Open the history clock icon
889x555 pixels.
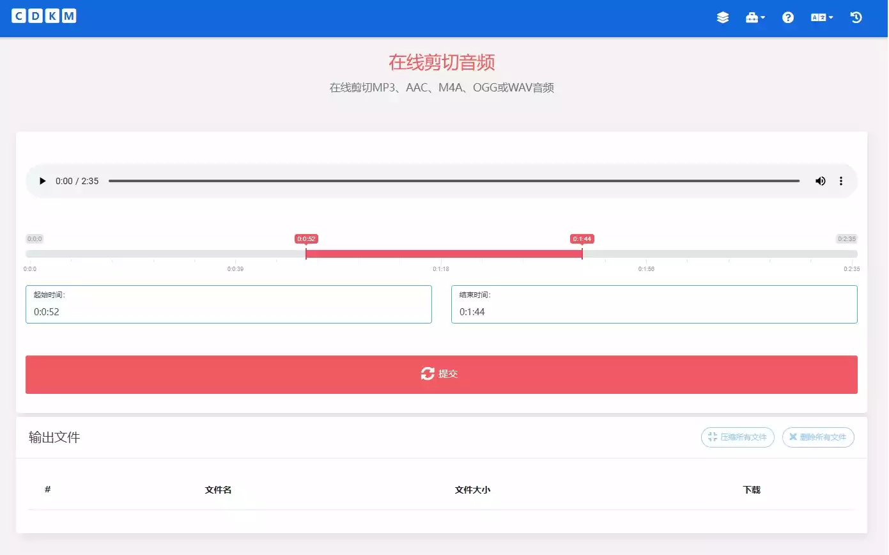pos(856,18)
